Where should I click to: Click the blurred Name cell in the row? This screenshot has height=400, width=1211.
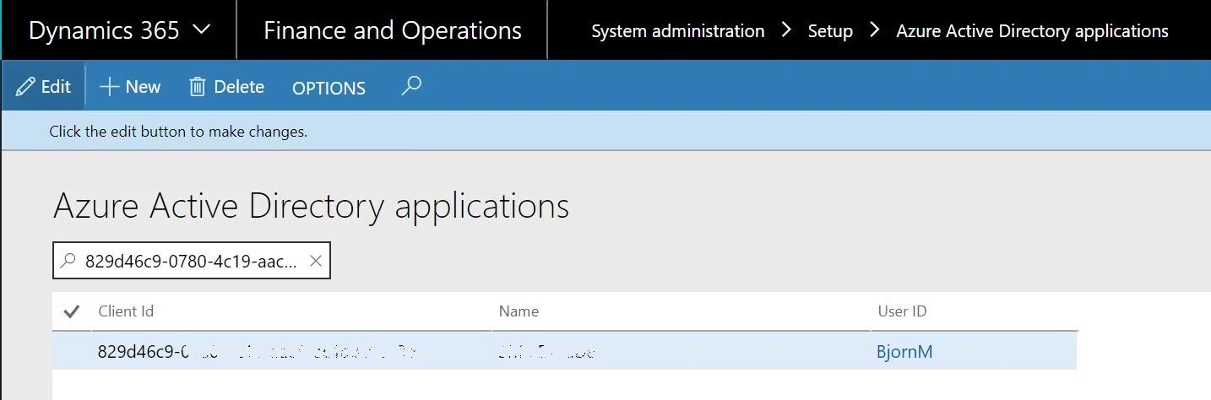pyautogui.click(x=682, y=352)
